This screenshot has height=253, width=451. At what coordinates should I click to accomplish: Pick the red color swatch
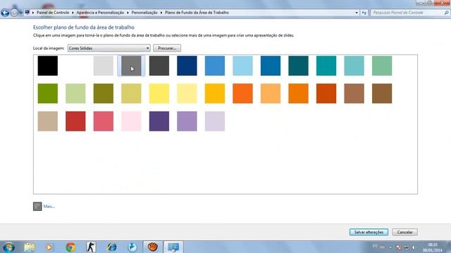tap(75, 122)
